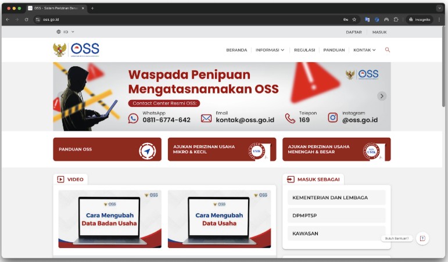Viewport: 448px width, 262px height.
Task: Click the OSS logo
Action: pos(85,49)
